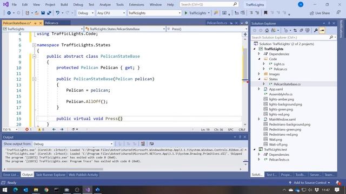Screen dimensions: 346x194
Task: Switch to the Web Publish Activity tab
Action: click(83, 175)
